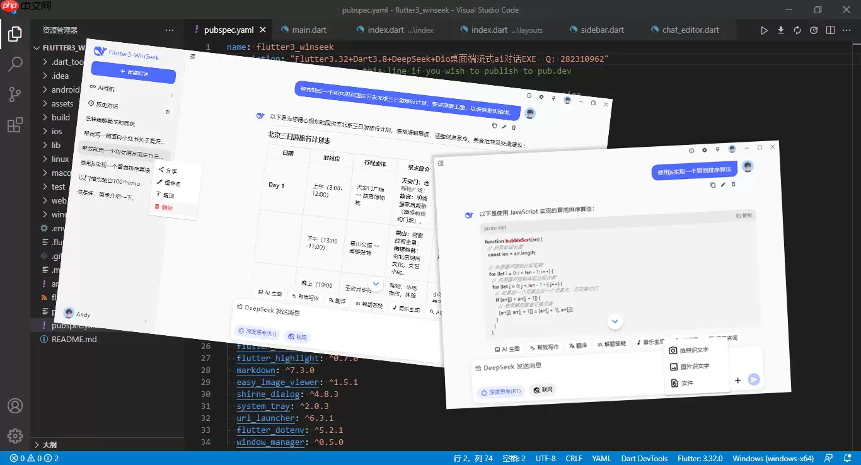Switch to the main.dart tab

click(308, 29)
